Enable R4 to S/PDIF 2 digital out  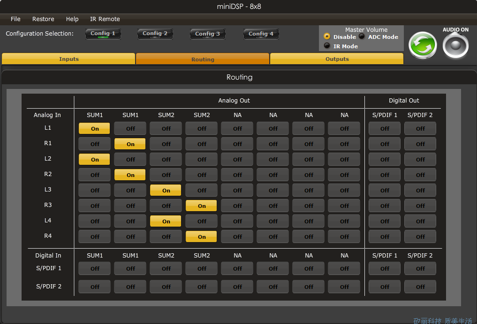click(420, 237)
